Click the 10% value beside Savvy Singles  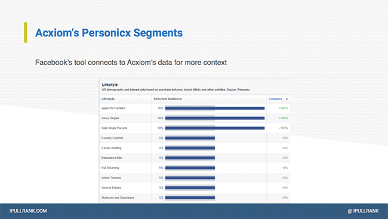(161, 118)
